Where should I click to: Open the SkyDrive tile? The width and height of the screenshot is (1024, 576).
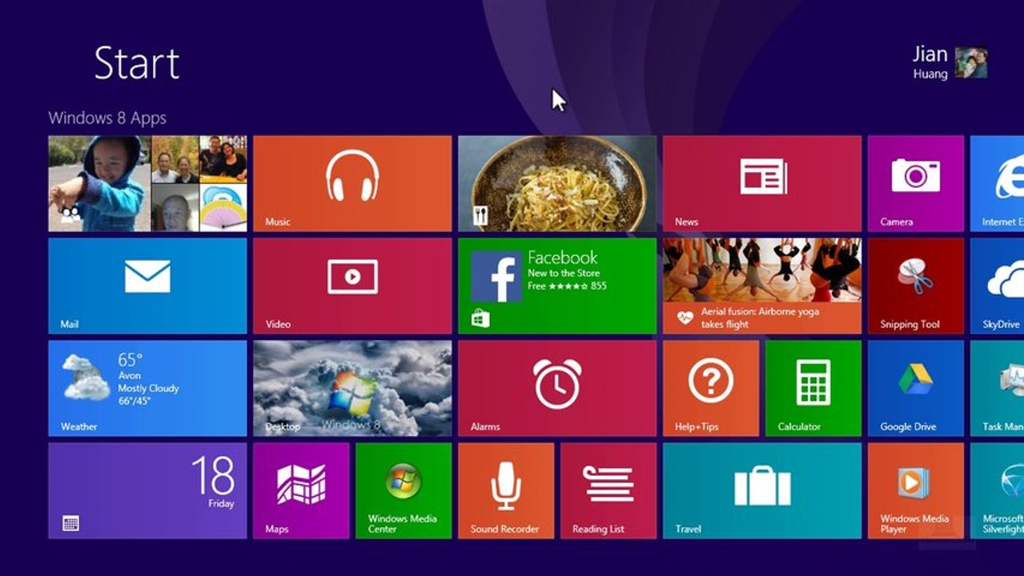coord(997,286)
